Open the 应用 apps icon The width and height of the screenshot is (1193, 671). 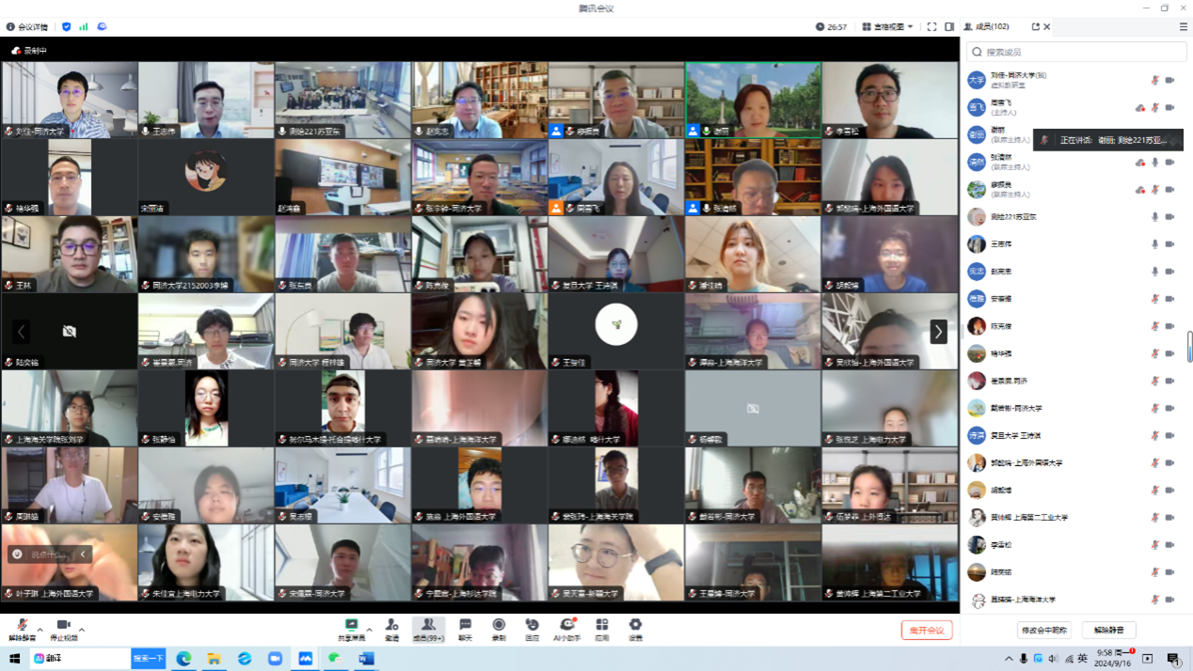pos(602,625)
